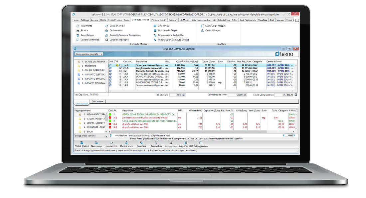The width and height of the screenshot is (366, 198).
Task: Click calculator icon beside Totale Computo
Action: pyautogui.click(x=296, y=95)
